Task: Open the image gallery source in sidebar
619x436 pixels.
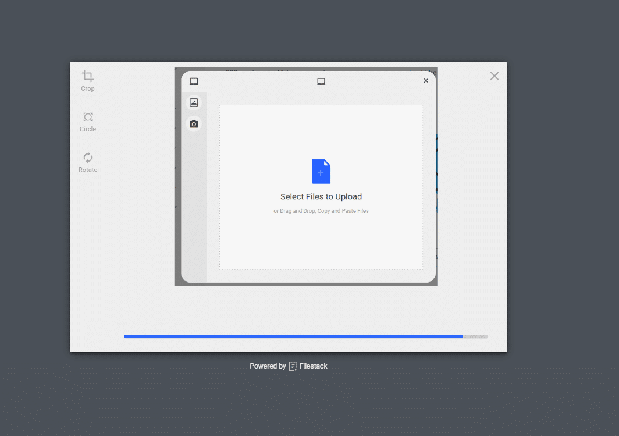Action: [194, 102]
